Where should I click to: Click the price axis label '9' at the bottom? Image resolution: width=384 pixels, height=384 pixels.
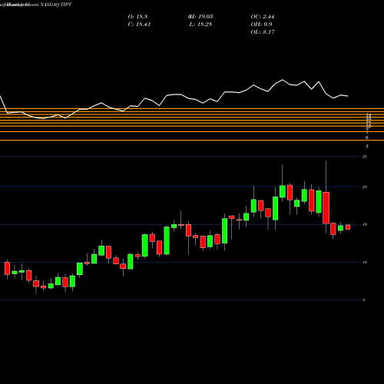(364, 300)
